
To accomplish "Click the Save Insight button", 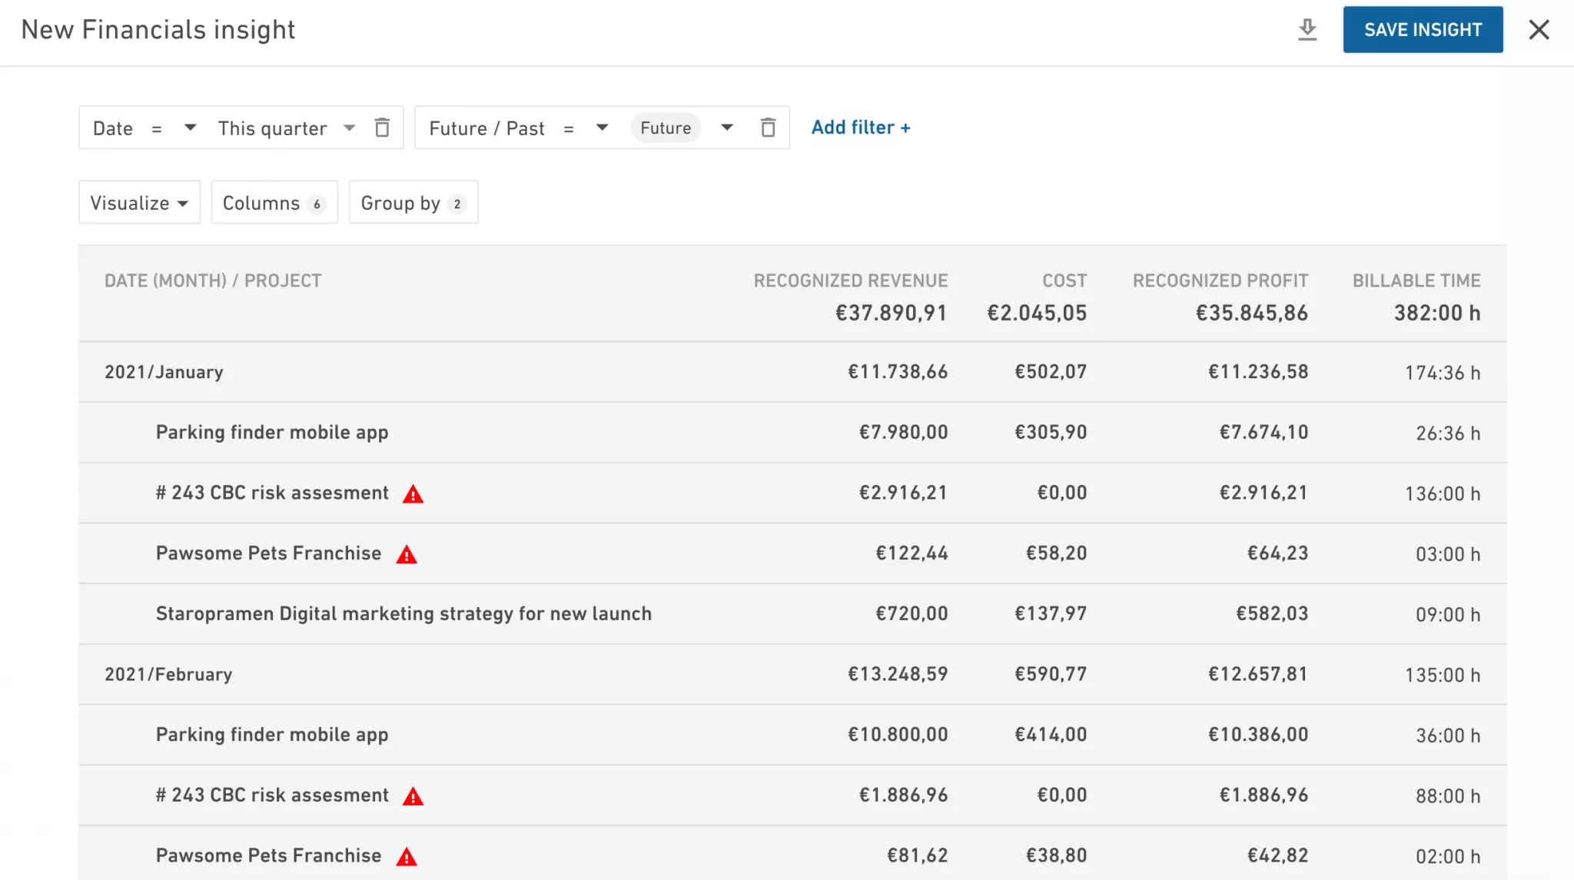I will (1423, 30).
